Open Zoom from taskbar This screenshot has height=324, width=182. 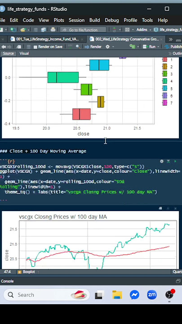(152, 295)
